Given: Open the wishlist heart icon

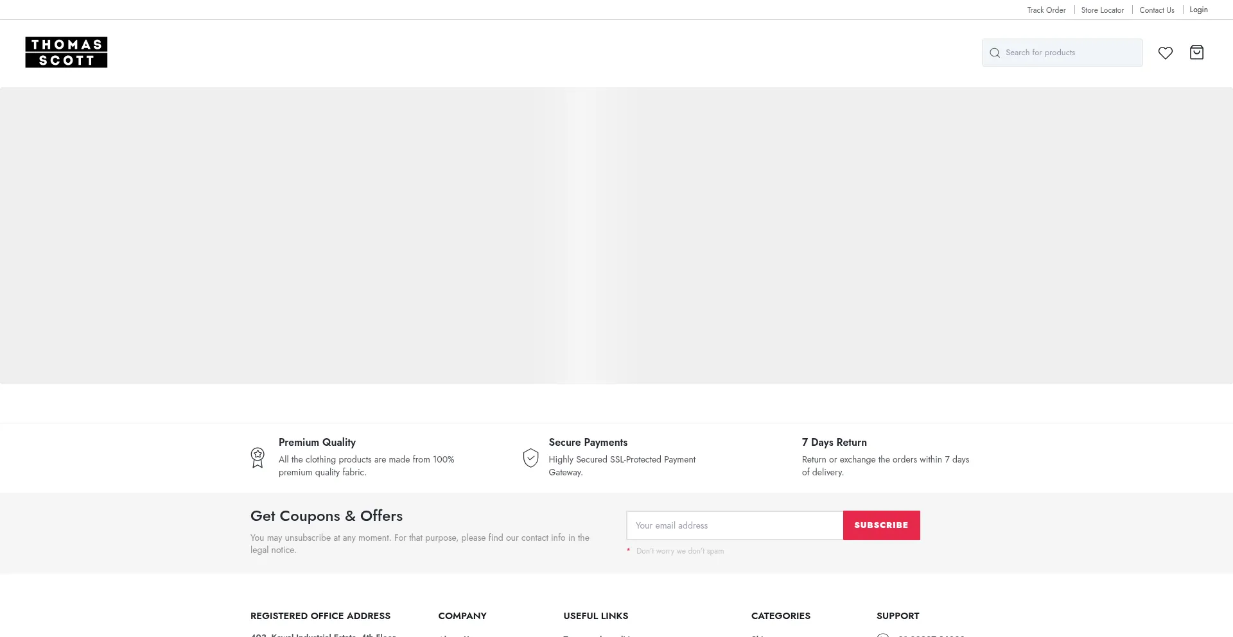Looking at the screenshot, I should coord(1165,53).
